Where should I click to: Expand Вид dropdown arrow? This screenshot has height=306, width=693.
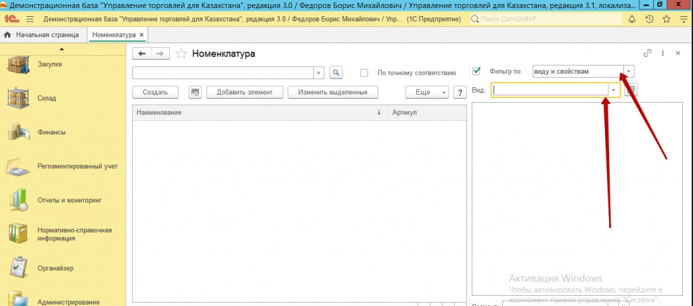click(614, 90)
